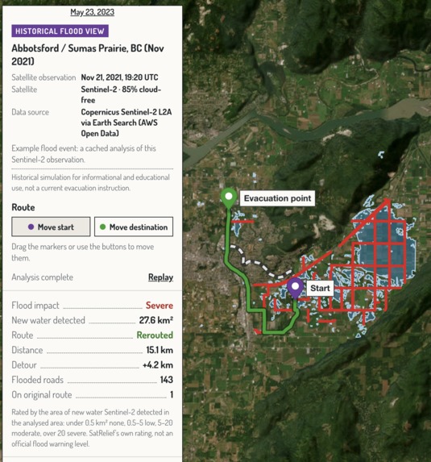Viewport: 431px width, 462px height.
Task: Click the 143 flooded roads value
Action: tap(166, 380)
